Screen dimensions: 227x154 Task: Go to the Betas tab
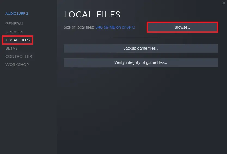[12, 48]
